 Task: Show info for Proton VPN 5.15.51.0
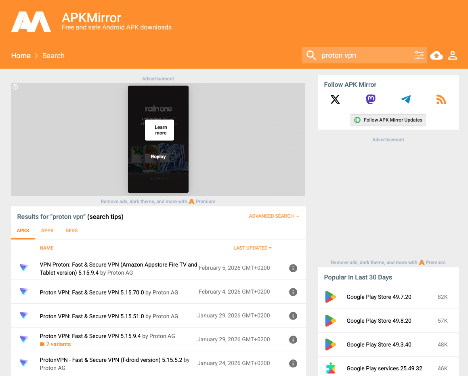pyautogui.click(x=293, y=316)
